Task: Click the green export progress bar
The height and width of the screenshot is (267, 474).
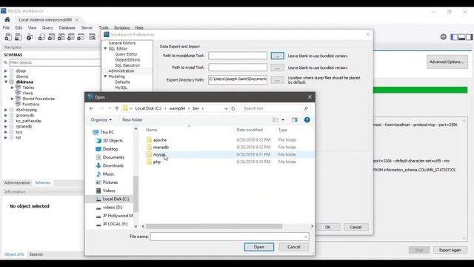Action: coord(421,90)
